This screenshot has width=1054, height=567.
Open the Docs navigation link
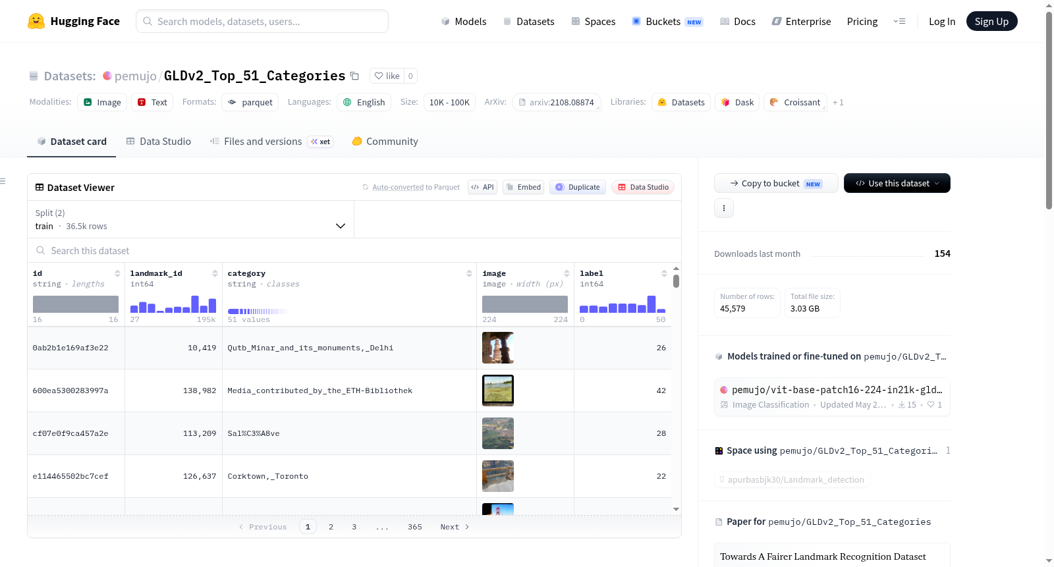[x=737, y=21]
